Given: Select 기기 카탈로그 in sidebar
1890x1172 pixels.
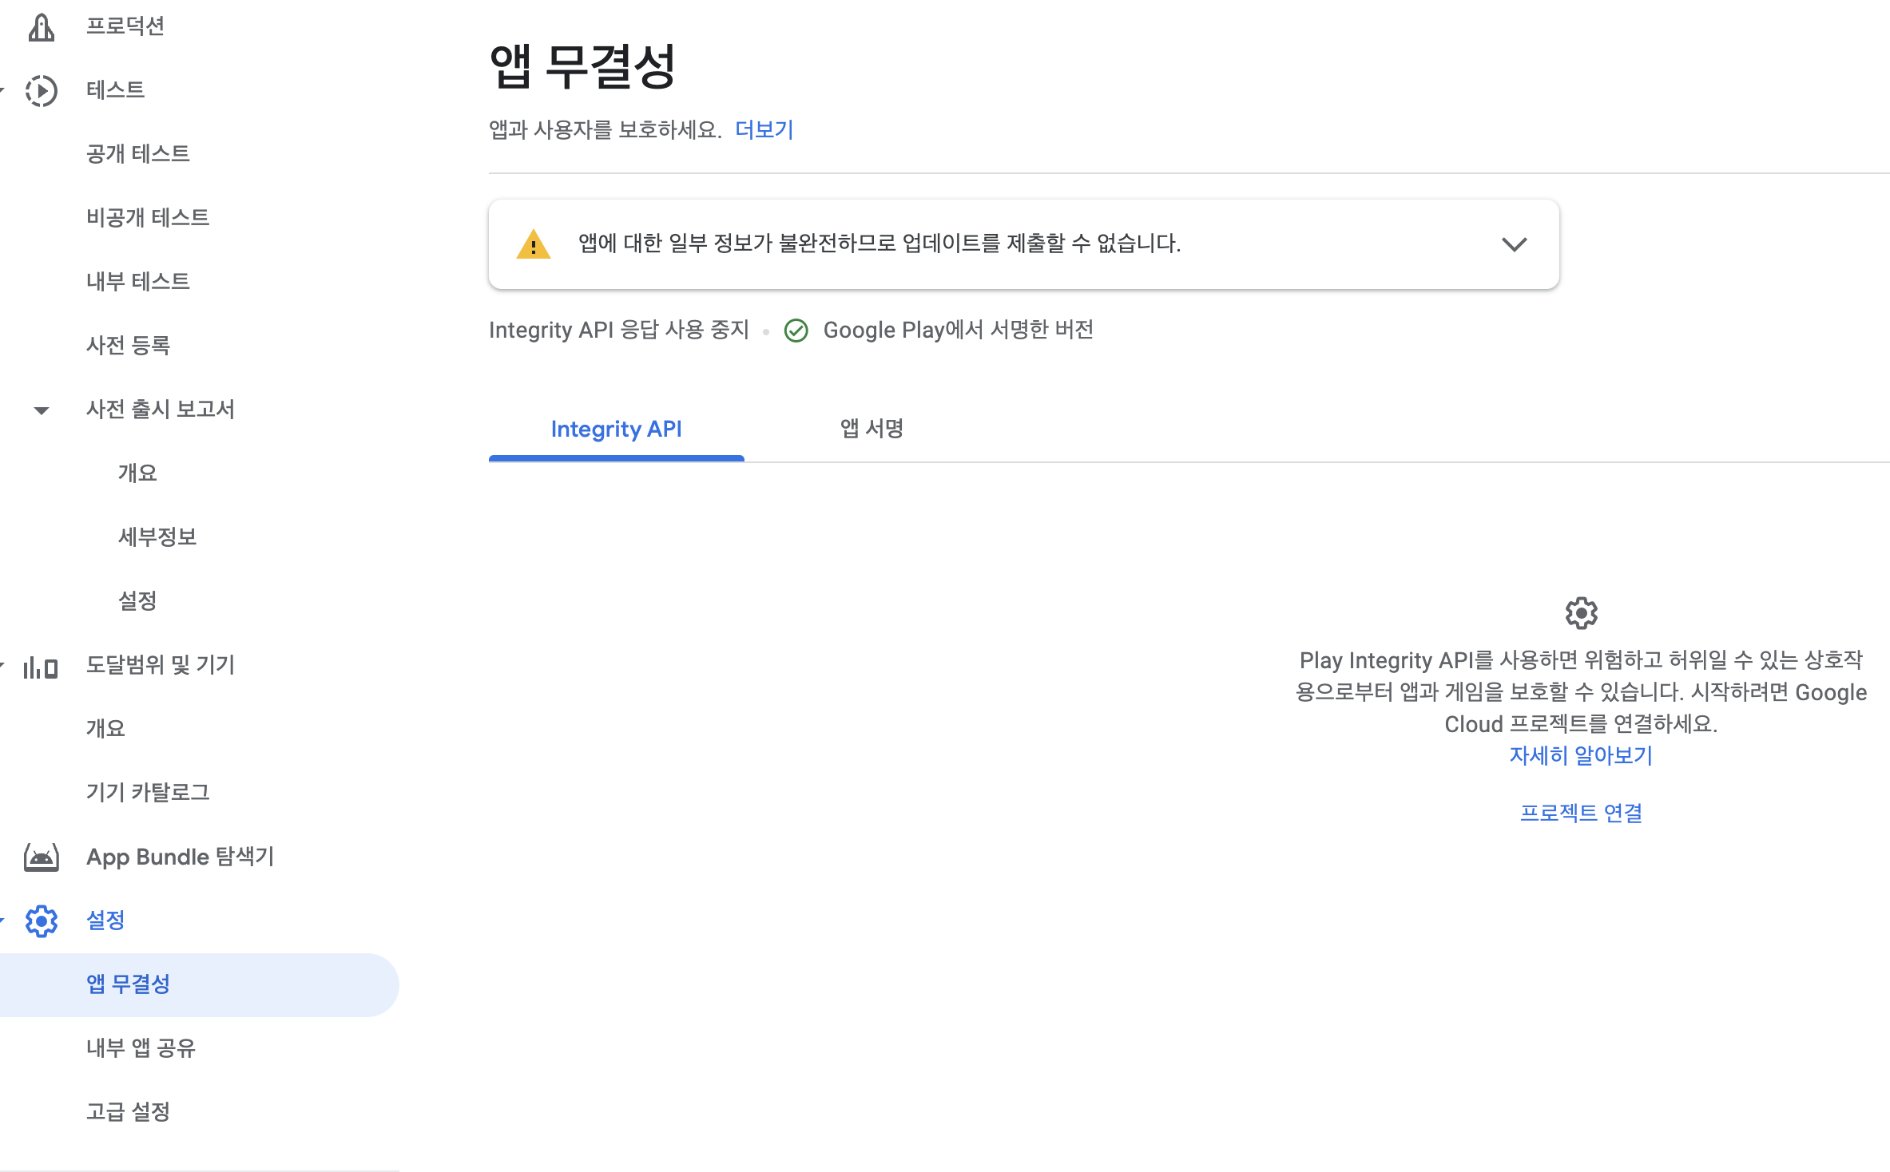Looking at the screenshot, I should pyautogui.click(x=148, y=793).
